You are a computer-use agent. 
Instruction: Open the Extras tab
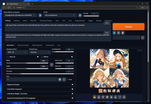pyautogui.click(x=25, y=21)
